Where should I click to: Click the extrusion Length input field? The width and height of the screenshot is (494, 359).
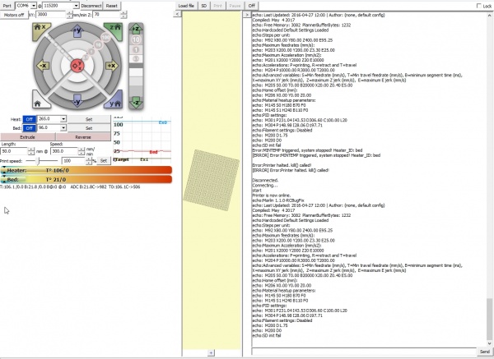[13, 151]
